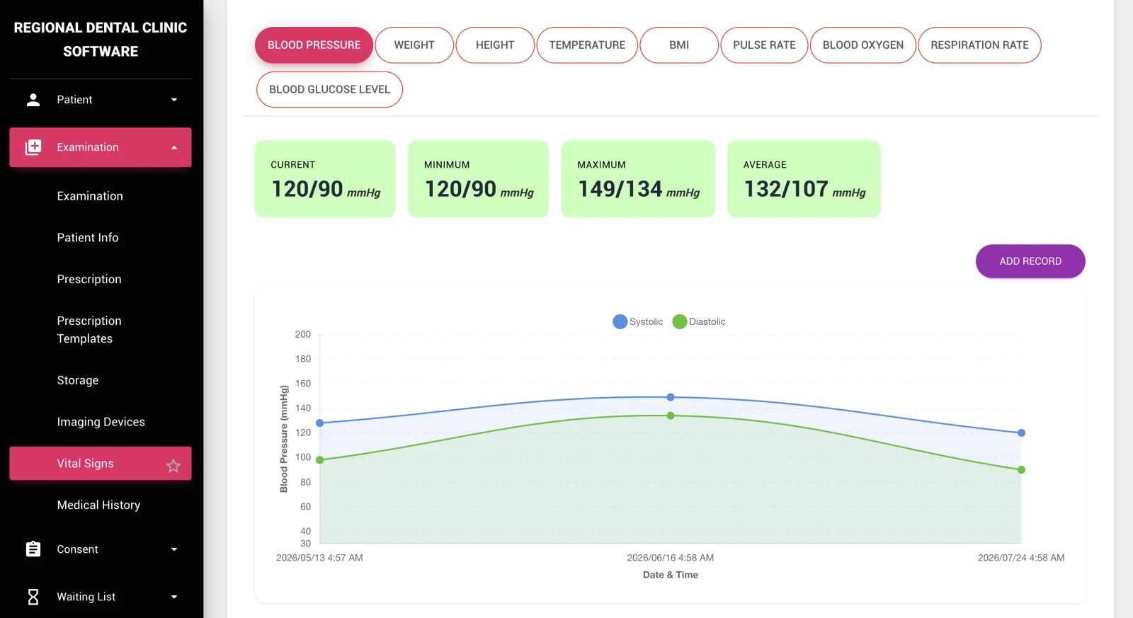Open the Storage page
The image size is (1133, 618).
click(x=78, y=380)
